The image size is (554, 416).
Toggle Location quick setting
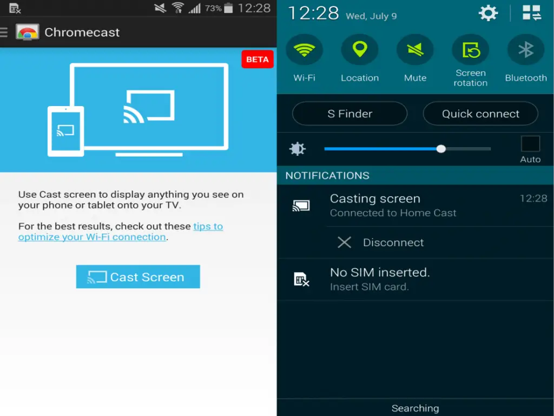point(360,49)
